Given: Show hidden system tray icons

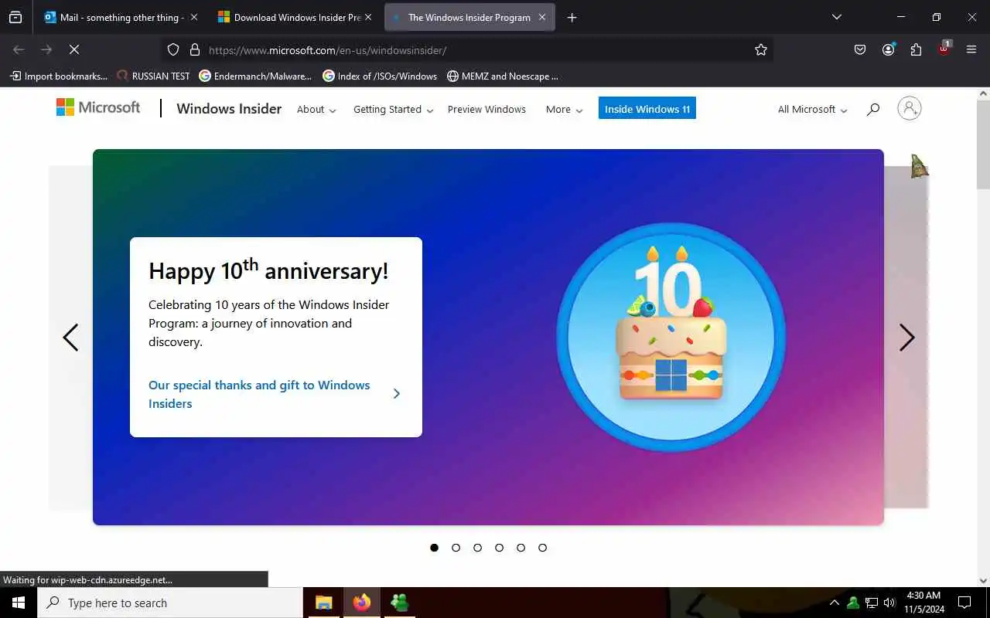Looking at the screenshot, I should pyautogui.click(x=834, y=603).
